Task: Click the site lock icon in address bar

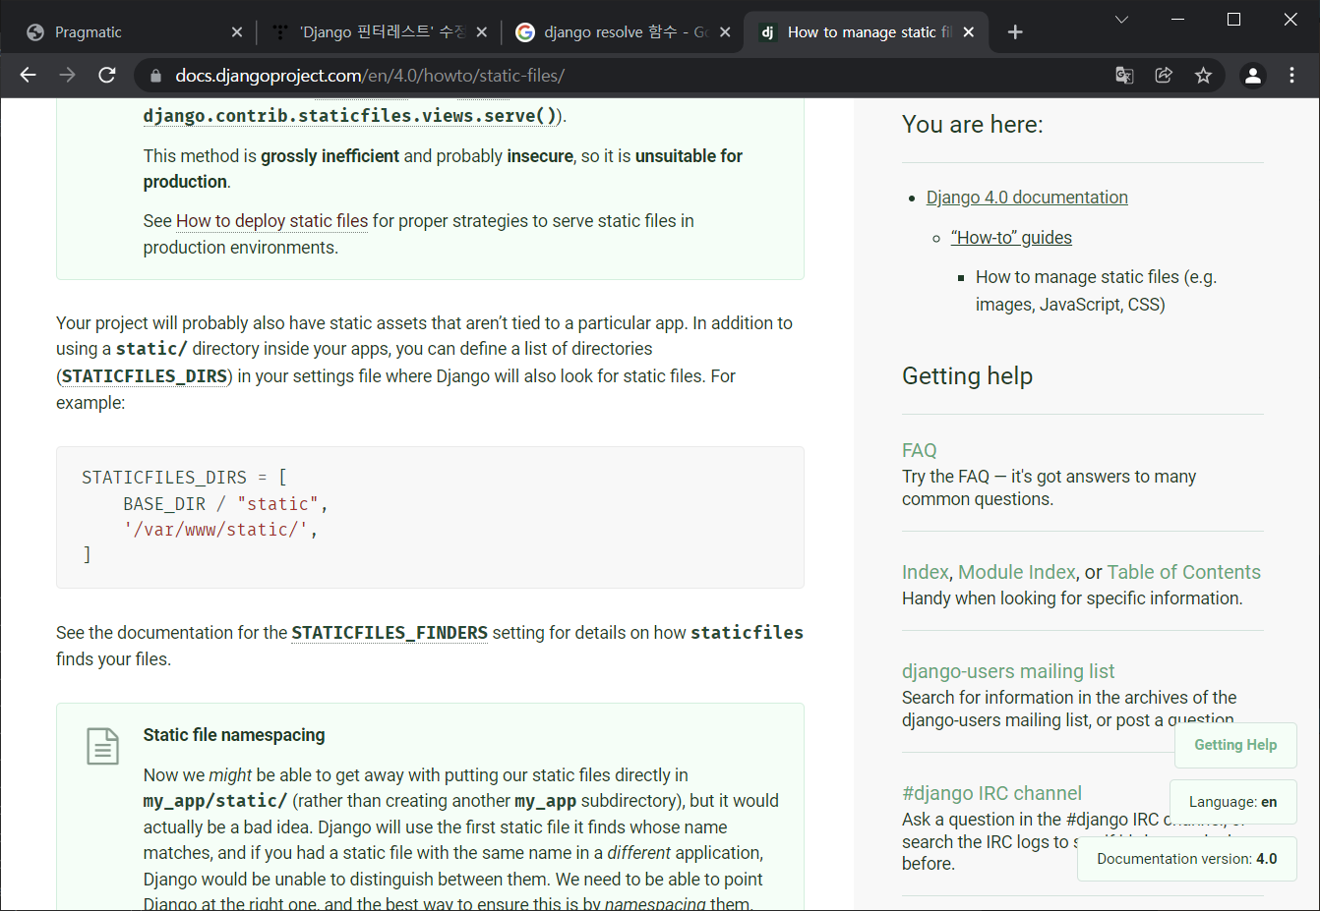Action: [x=154, y=76]
